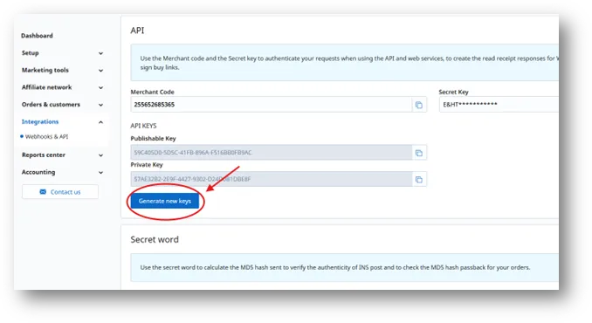Open Orders & customers menu item
The height and width of the screenshot is (323, 592).
[51, 105]
